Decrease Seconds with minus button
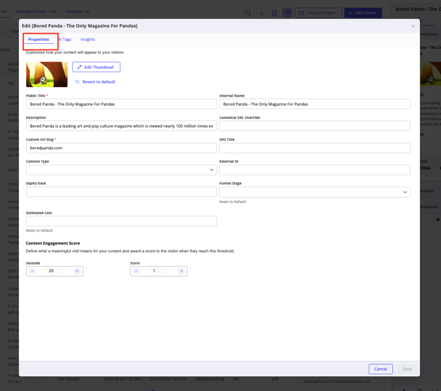 pos(32,271)
